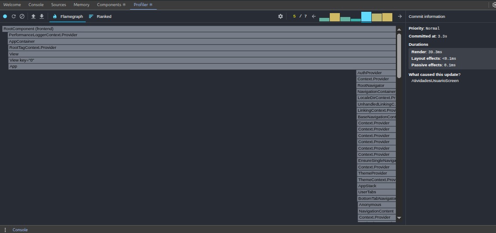496x233 pixels.
Task: Go to previous commit arrow
Action: pos(314,17)
